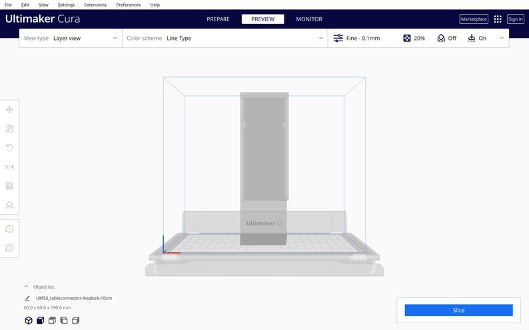Open the Edit menu
The image size is (529, 330).
pos(25,5)
